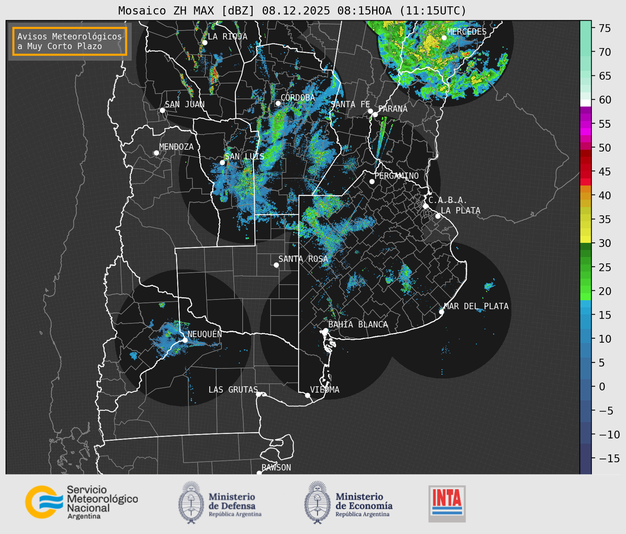The image size is (626, 534).
Task: Pick the magenta 55 dBZ band on the color scale
Action: click(x=586, y=124)
